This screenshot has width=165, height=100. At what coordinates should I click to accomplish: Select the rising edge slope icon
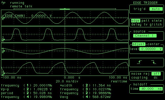(x=139, y=62)
